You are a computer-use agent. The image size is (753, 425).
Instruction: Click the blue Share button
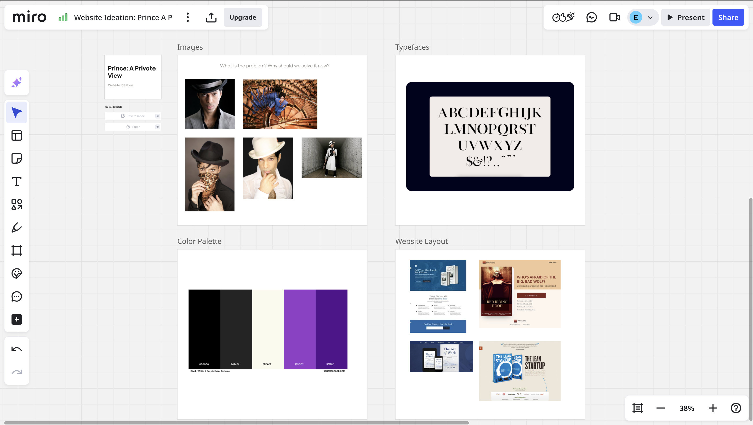(x=728, y=18)
